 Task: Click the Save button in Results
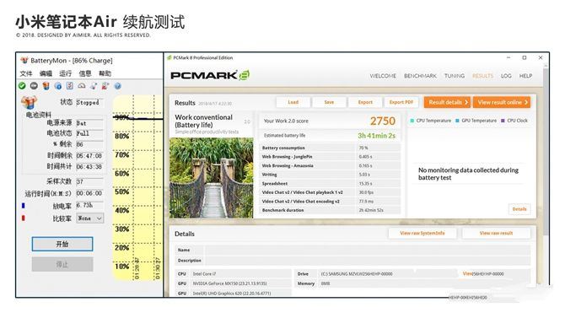tap(329, 102)
